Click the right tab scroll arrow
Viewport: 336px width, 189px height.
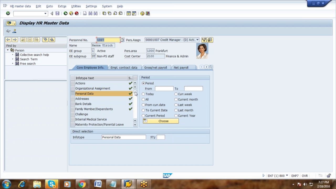[x=206, y=67]
